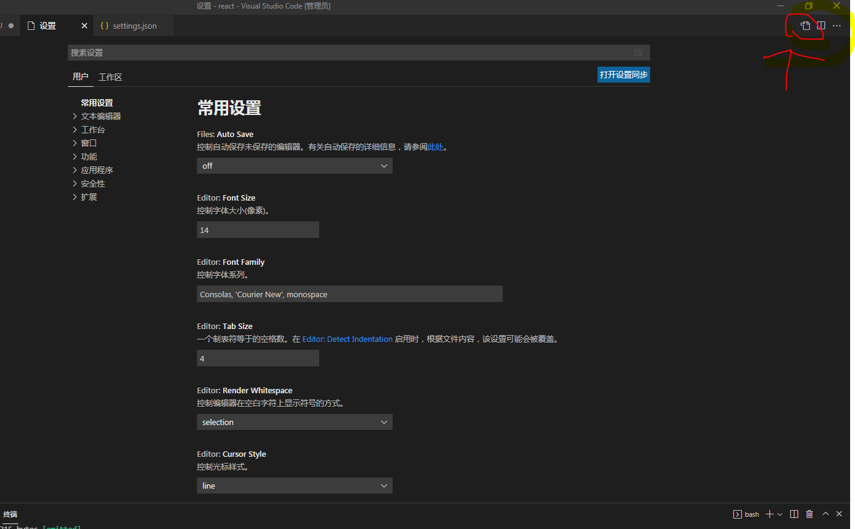This screenshot has height=529, width=855.
Task: Split the editor to the right
Action: 821,26
